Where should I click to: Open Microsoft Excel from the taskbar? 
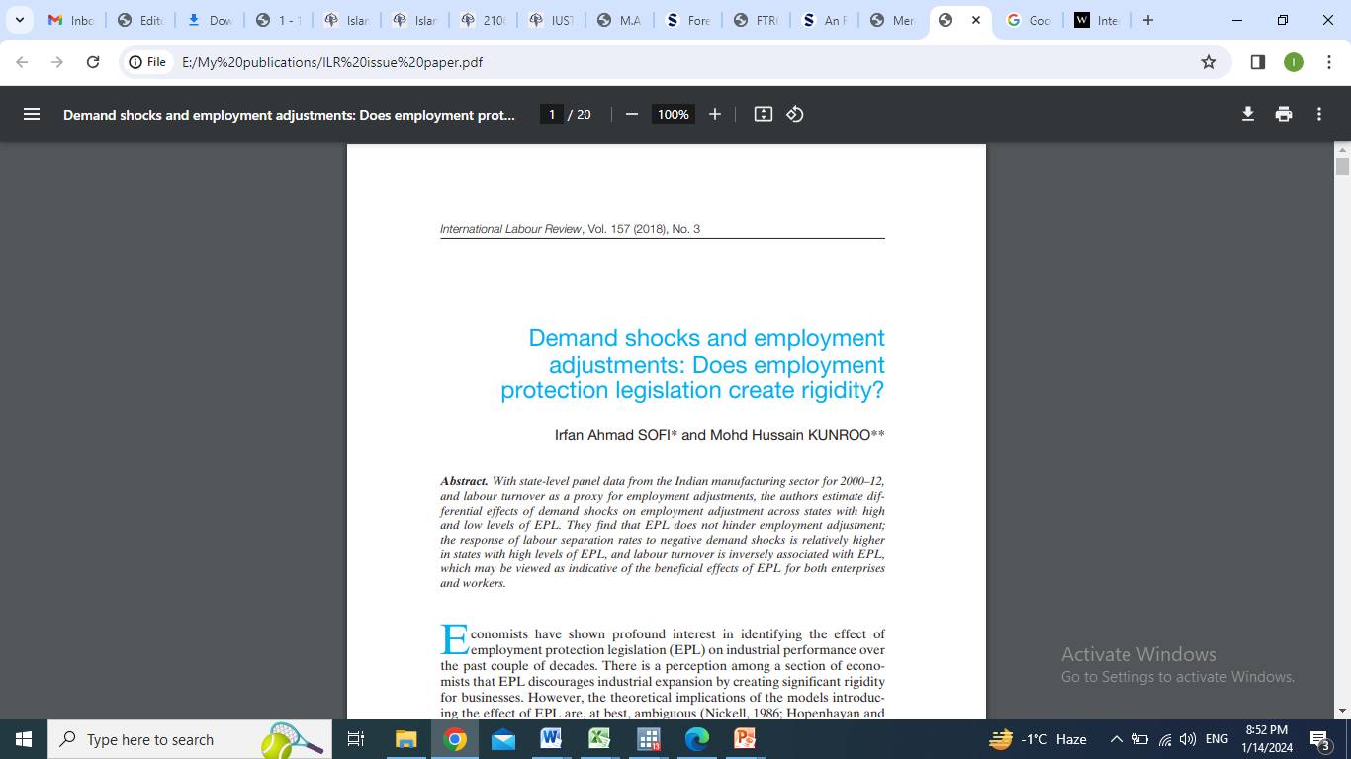click(599, 739)
